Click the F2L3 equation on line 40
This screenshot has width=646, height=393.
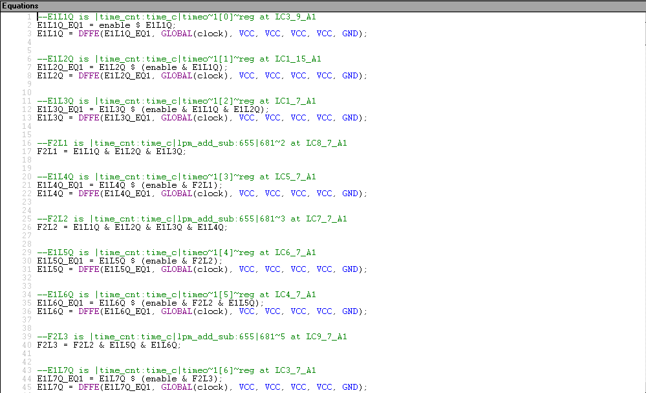[x=109, y=344]
